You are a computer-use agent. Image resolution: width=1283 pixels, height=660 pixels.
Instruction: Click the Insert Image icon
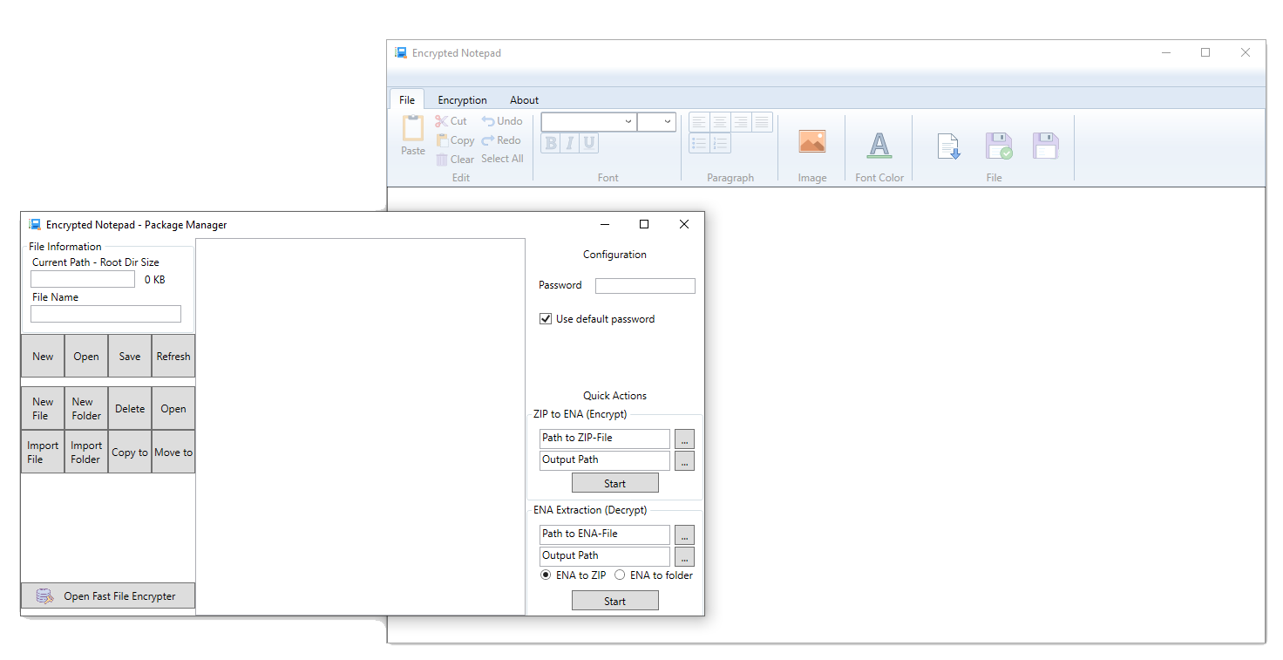[x=811, y=142]
